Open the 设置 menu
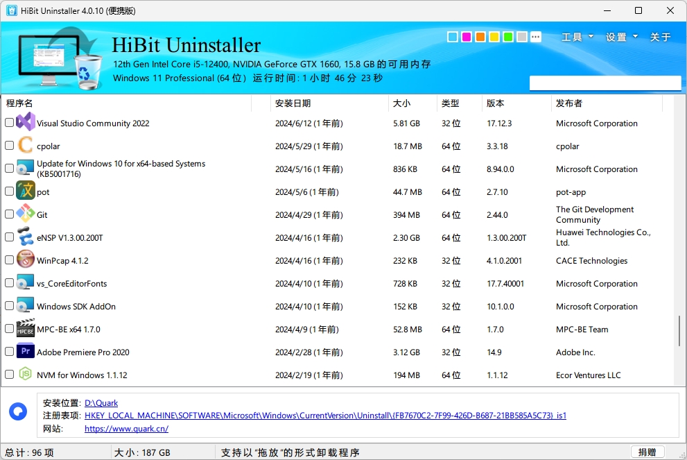 point(616,37)
